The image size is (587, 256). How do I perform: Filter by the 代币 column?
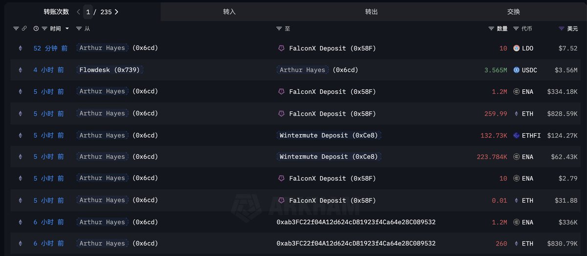pyautogui.click(x=516, y=29)
